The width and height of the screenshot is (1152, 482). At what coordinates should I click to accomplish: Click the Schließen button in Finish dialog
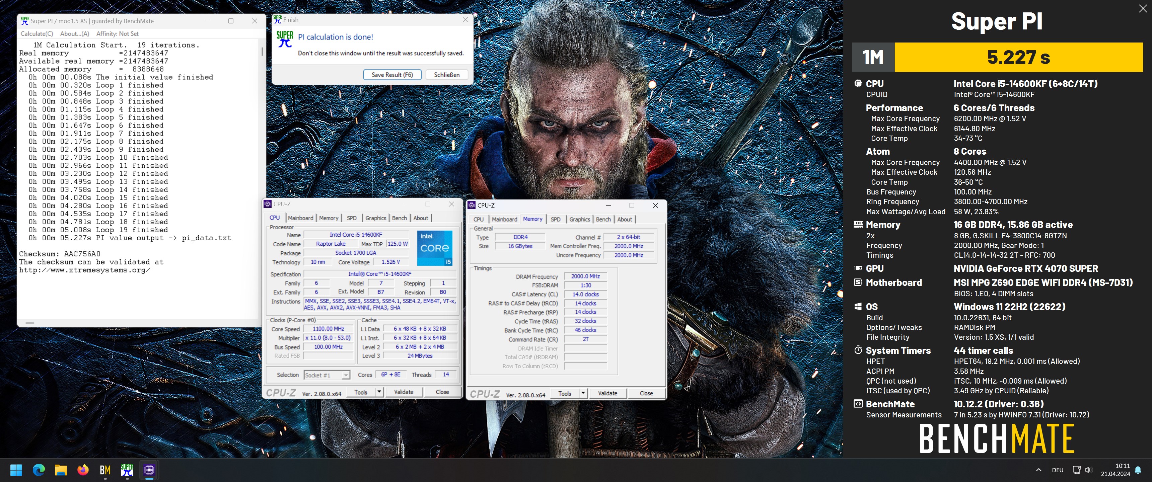tap(446, 75)
